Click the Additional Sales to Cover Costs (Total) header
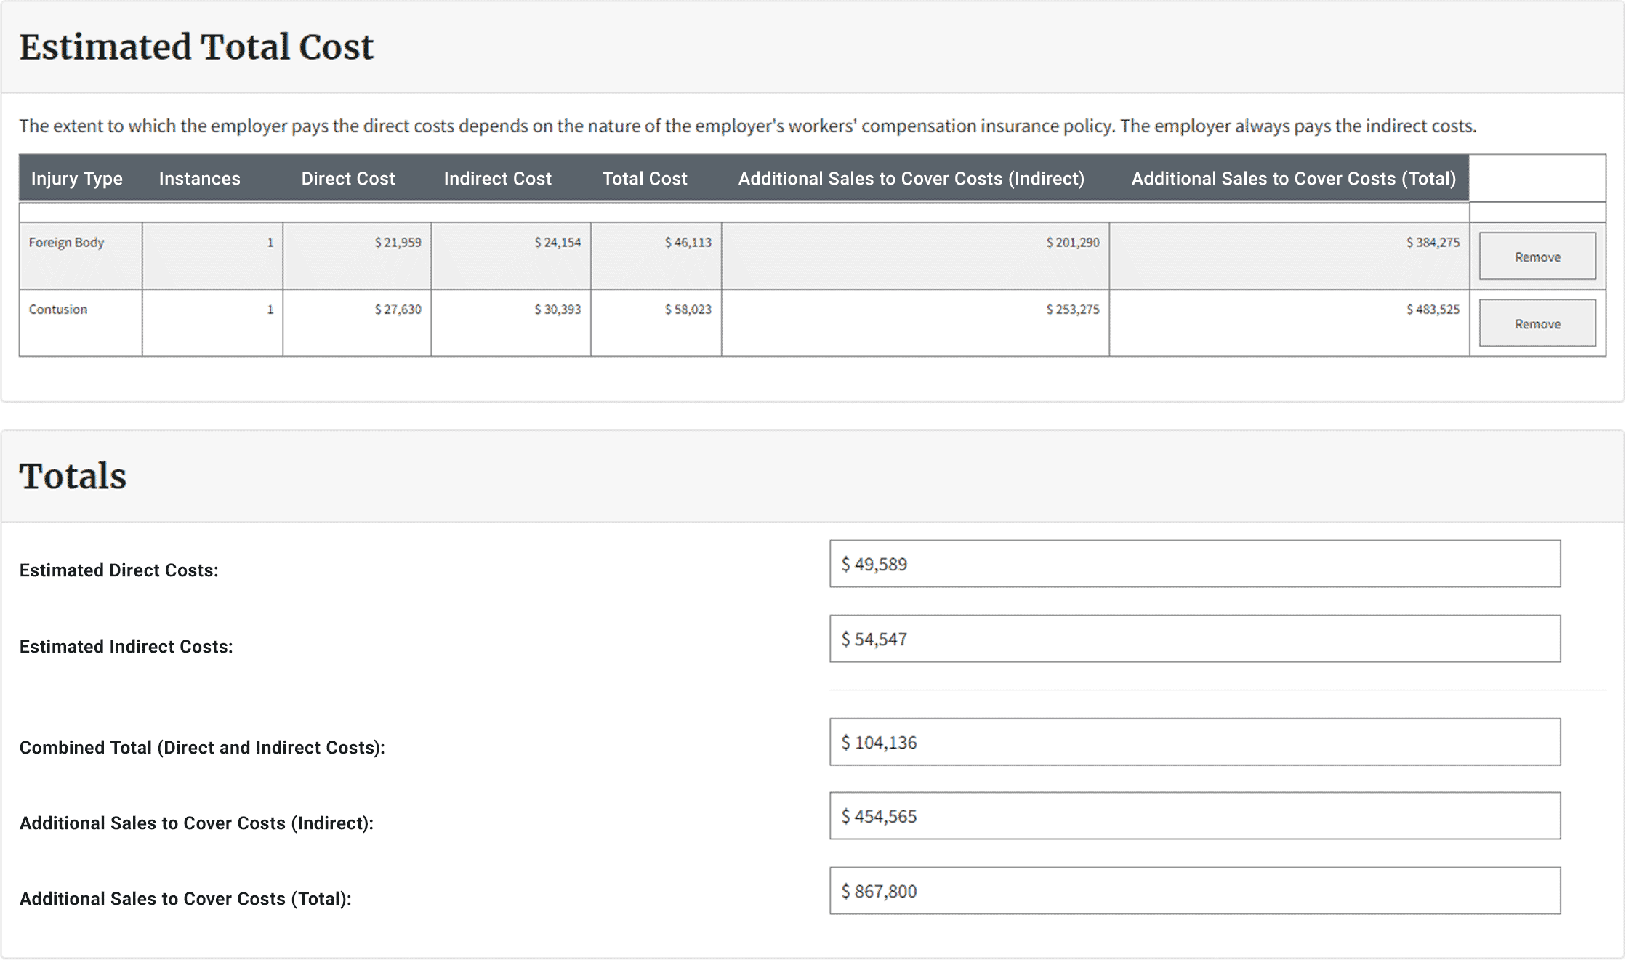The height and width of the screenshot is (960, 1626). click(x=1294, y=178)
